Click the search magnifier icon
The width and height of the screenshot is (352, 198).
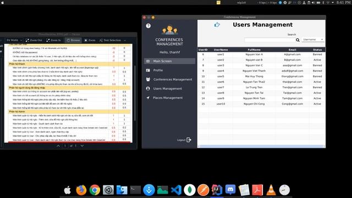coord(298,40)
